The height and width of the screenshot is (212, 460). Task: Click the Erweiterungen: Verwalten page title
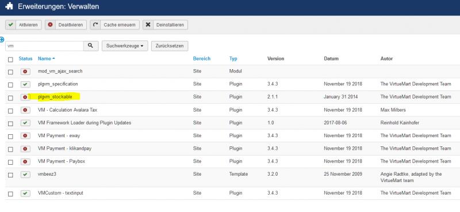pos(59,6)
